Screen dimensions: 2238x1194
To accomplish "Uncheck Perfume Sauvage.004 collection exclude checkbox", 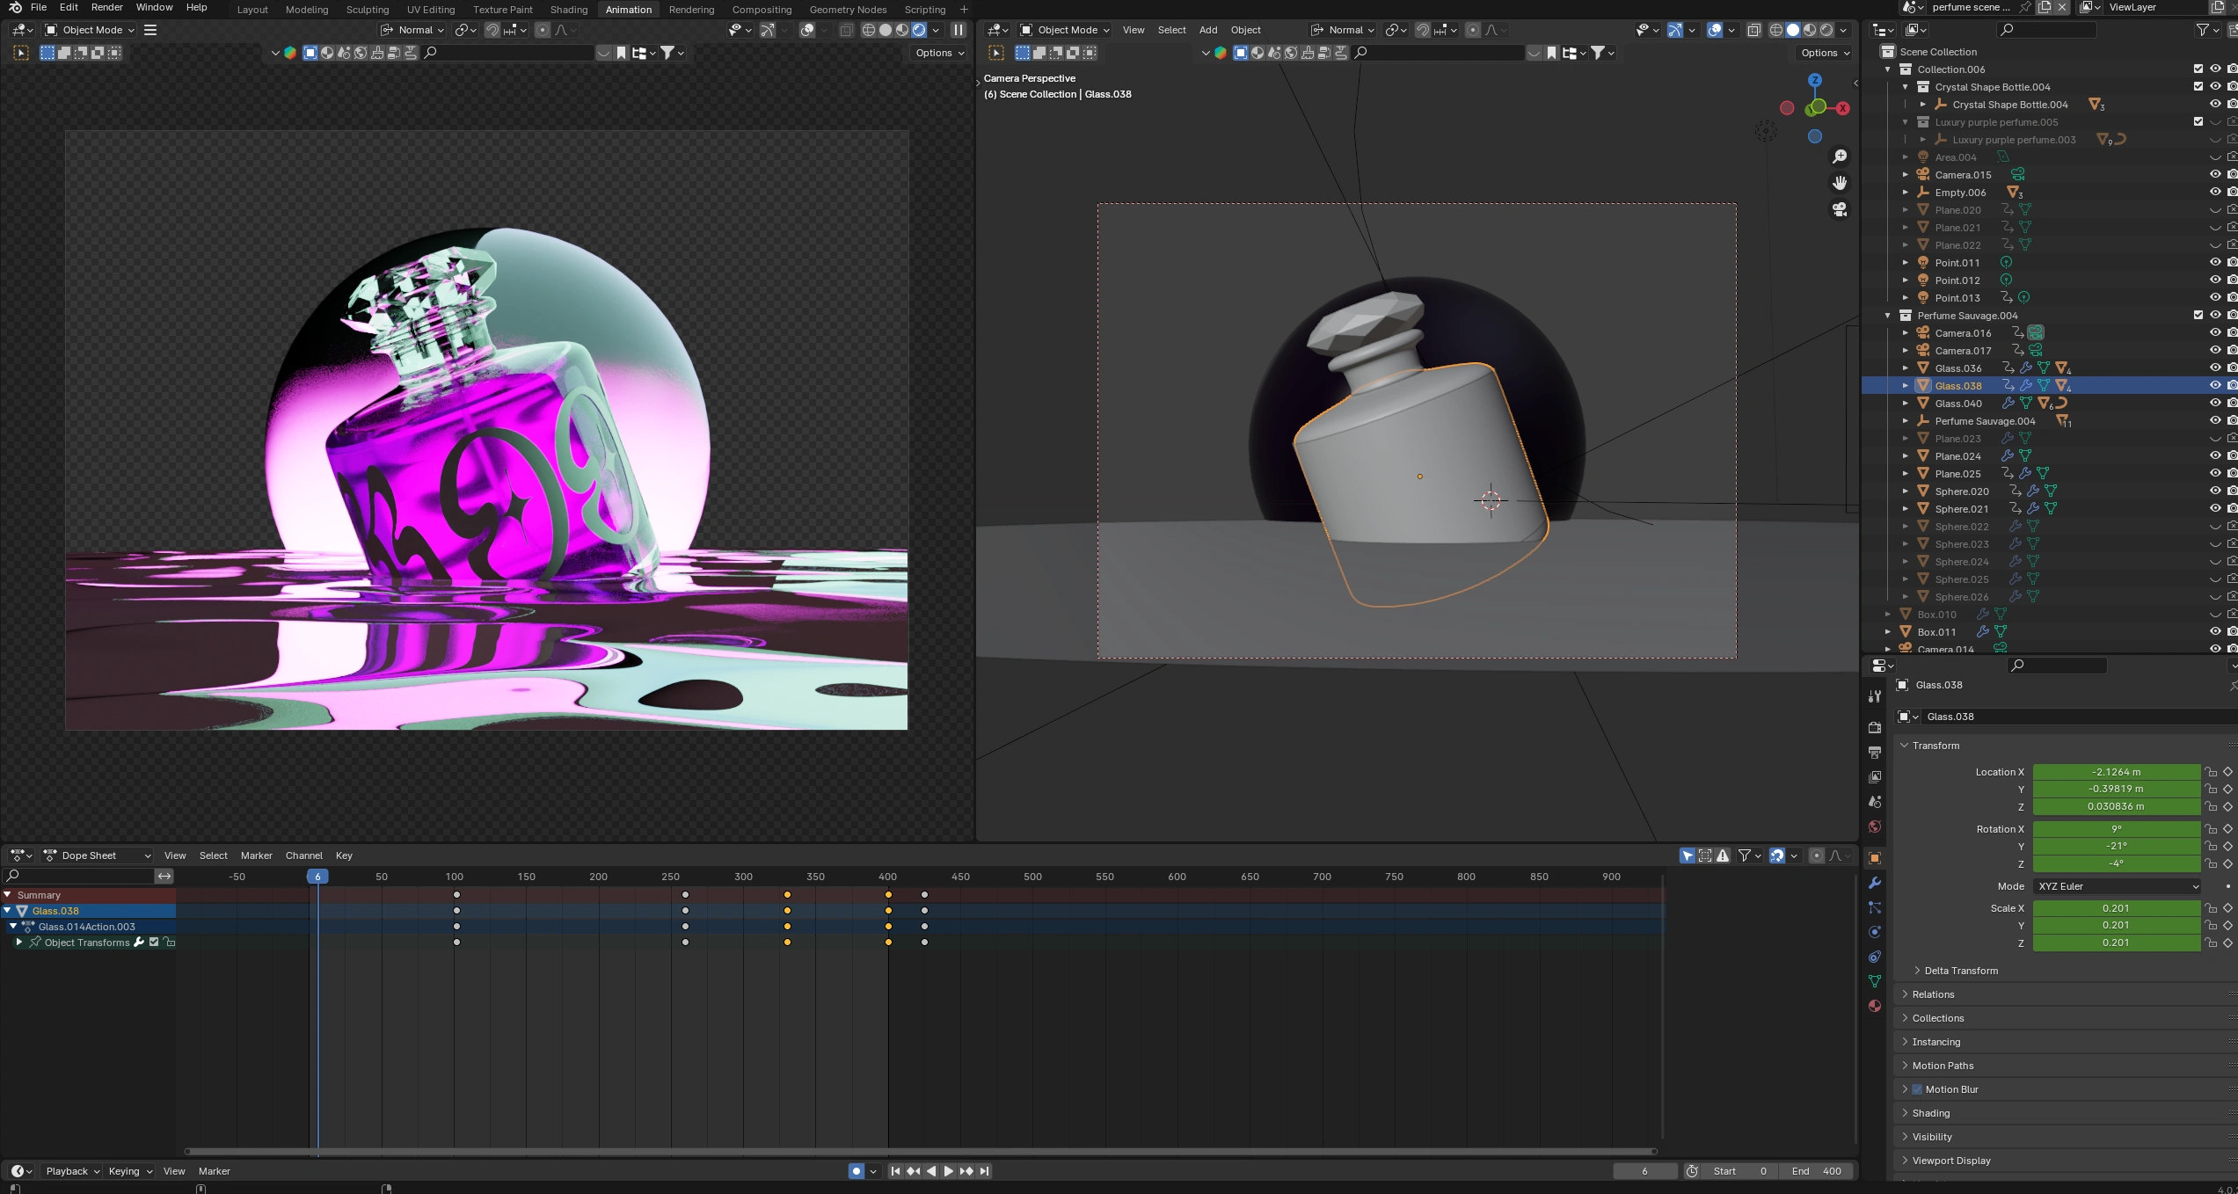I will click(x=2198, y=315).
